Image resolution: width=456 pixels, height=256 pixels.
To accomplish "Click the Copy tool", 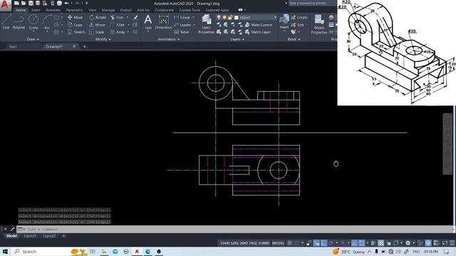I will click(x=75, y=25).
